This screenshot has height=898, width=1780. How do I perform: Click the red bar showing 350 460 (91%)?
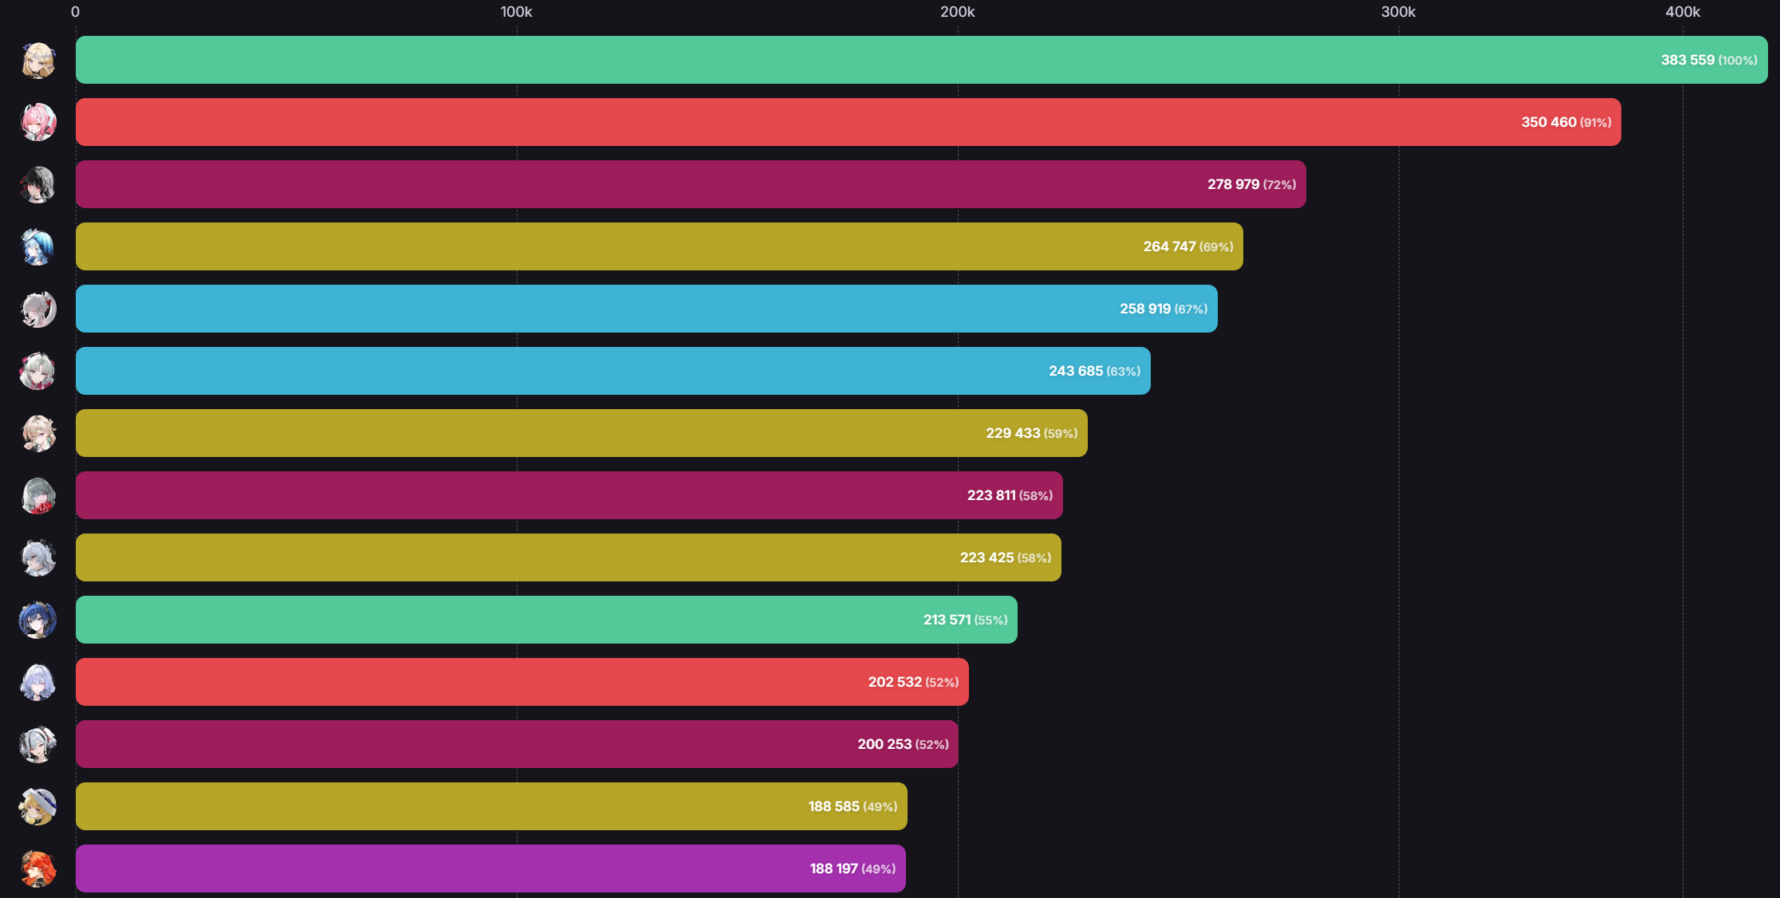click(x=849, y=122)
